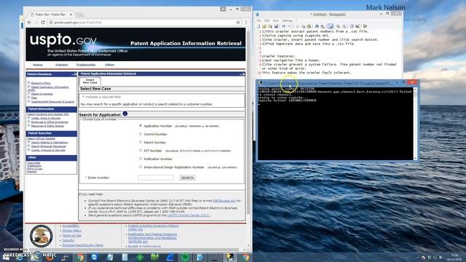Bookmark this page with the star icon
The image size is (466, 262).
tap(238, 23)
